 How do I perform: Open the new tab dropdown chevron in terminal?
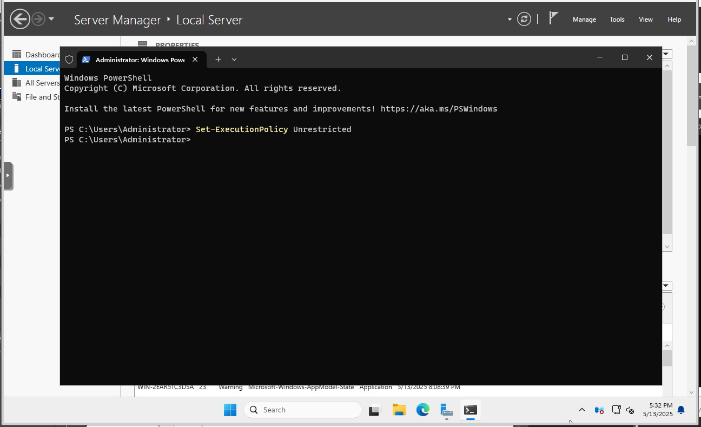[234, 59]
